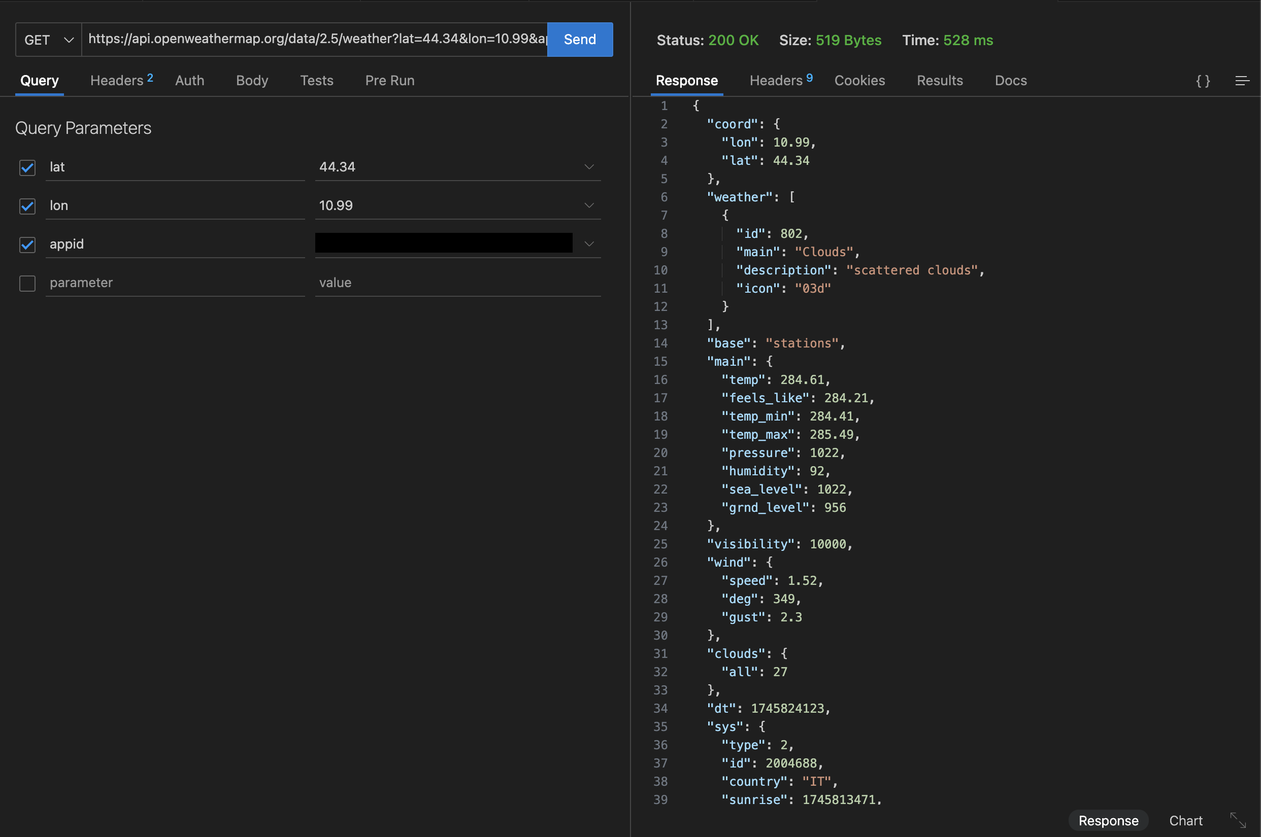Enable the empty parameter row checkbox
Viewport: 1261px width, 837px height.
27,283
